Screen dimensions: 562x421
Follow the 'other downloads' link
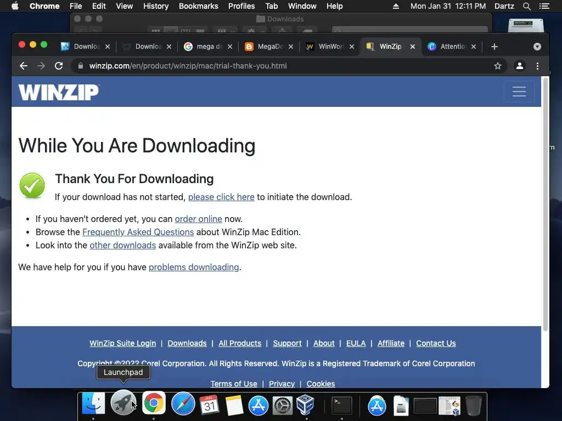[122, 245]
